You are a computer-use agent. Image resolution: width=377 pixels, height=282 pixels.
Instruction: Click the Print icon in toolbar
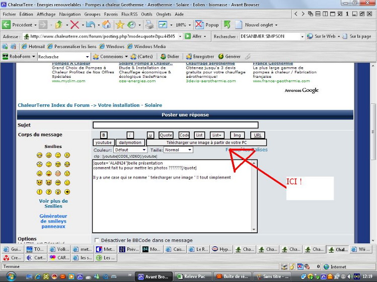click(149, 24)
